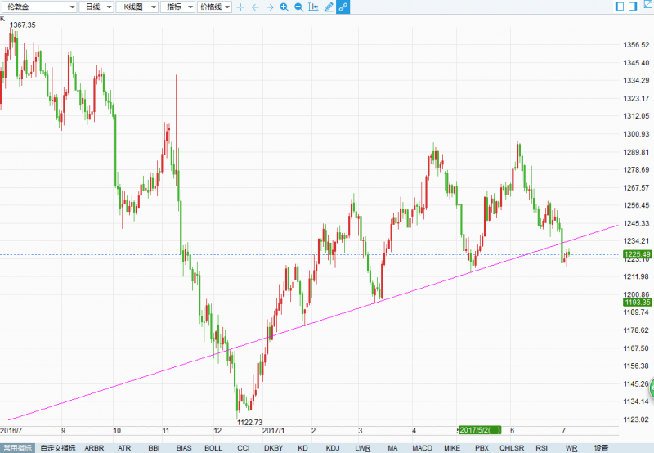Screen dimensions: 654x453
Task: Zoom out of the chart
Action: 298,7
